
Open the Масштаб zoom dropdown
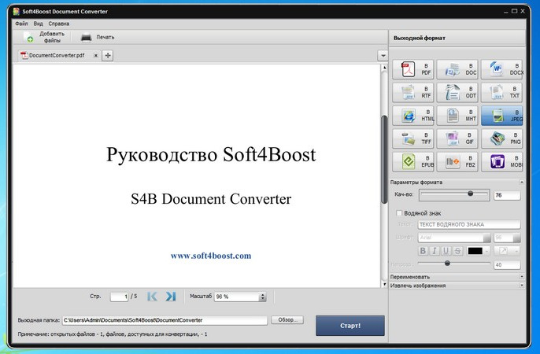[263, 297]
